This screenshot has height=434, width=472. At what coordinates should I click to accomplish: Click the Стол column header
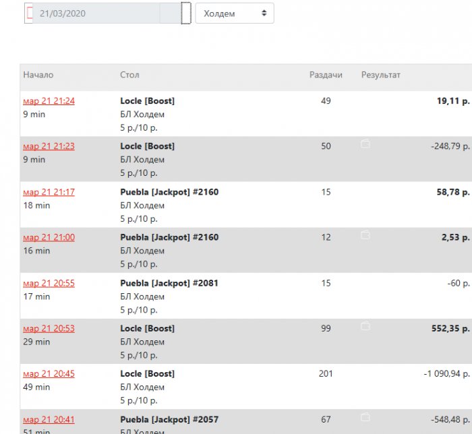(129, 75)
